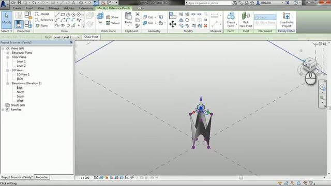Viewport: 331px width, 186px height.
Task: Open the Add-Ins ribbon tab
Action: (69, 8)
